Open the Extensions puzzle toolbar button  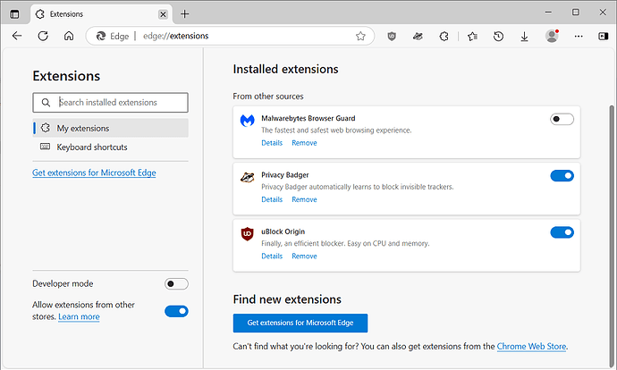click(444, 36)
